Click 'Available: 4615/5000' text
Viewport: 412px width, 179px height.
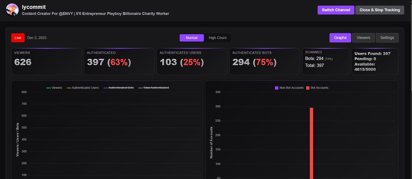pyautogui.click(x=365, y=67)
